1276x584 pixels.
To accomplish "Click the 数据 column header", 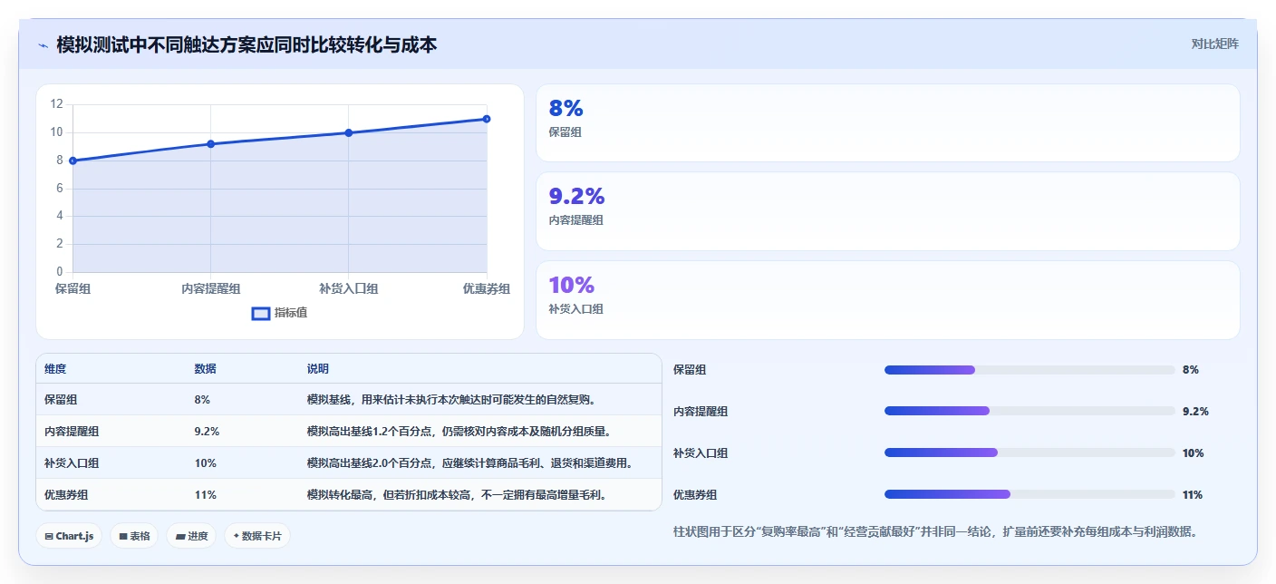I will click(x=205, y=369).
